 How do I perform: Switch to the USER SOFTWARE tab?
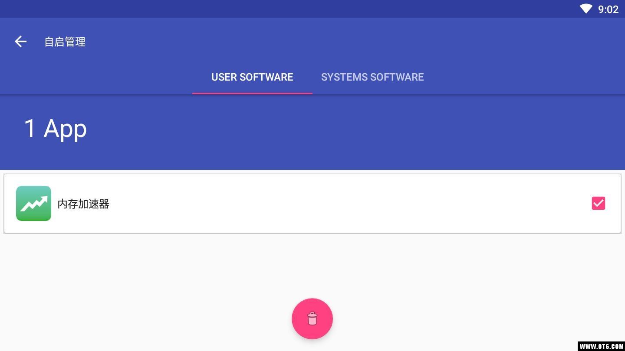click(x=252, y=77)
